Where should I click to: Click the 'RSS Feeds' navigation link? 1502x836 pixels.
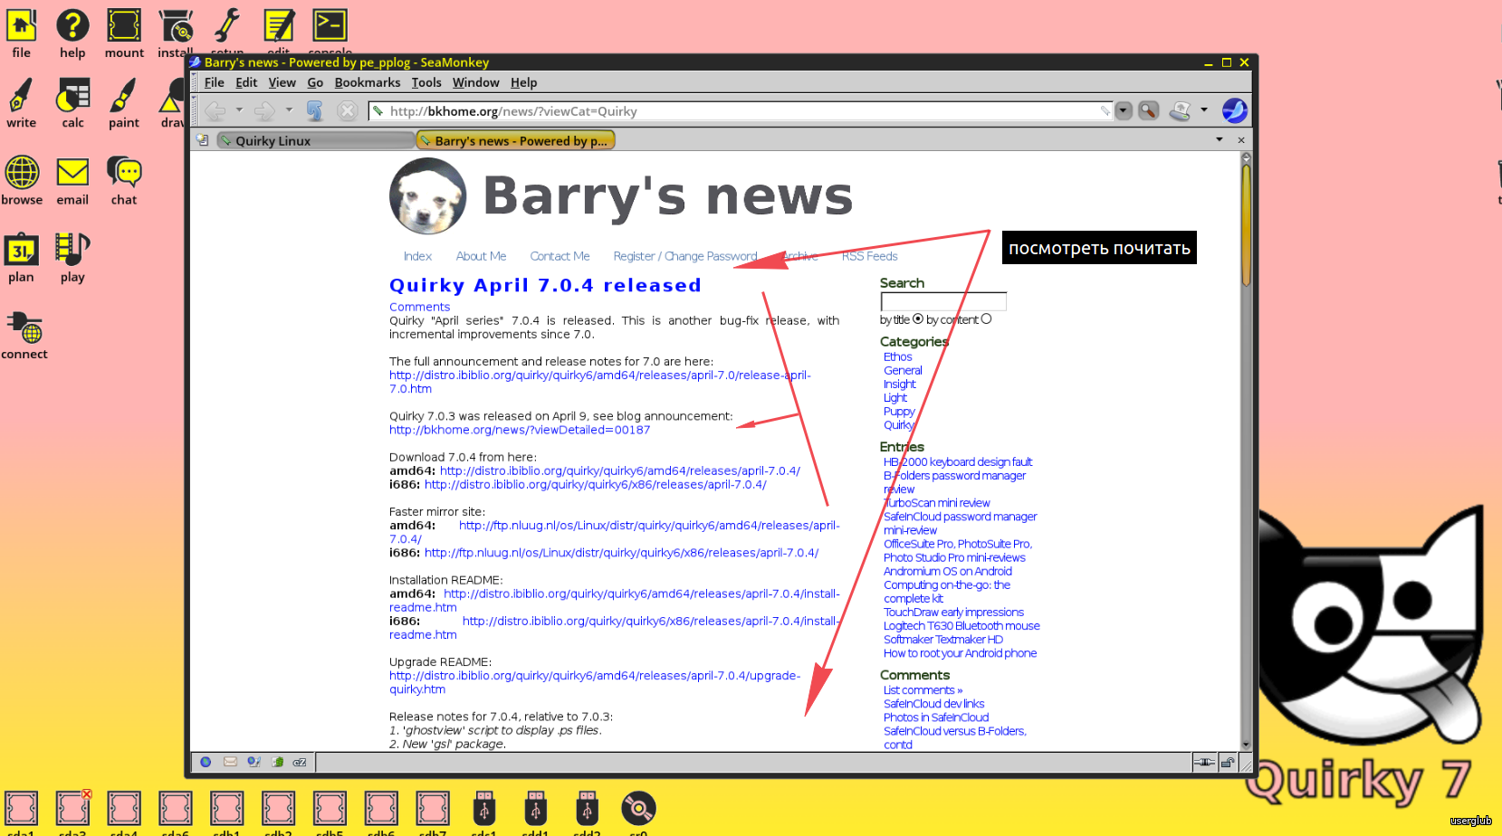869,256
